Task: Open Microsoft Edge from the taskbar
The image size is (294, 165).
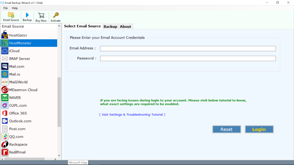Action: [x=78, y=162]
